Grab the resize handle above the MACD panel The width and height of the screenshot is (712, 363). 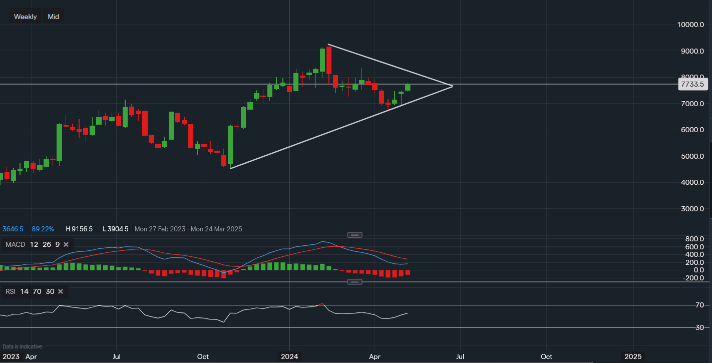[355, 235]
